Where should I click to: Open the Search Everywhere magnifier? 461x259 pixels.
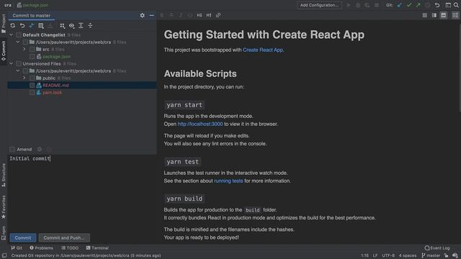[x=456, y=5]
